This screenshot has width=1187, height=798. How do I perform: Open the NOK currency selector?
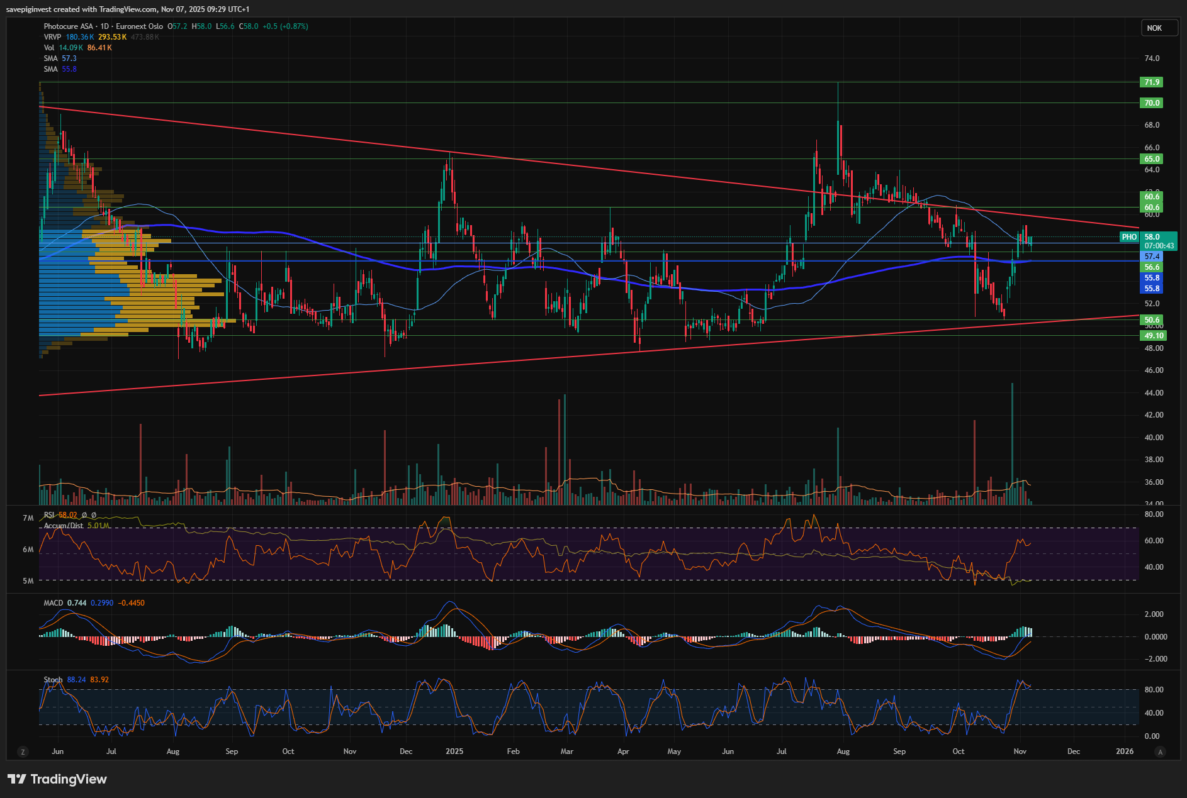click(1159, 28)
